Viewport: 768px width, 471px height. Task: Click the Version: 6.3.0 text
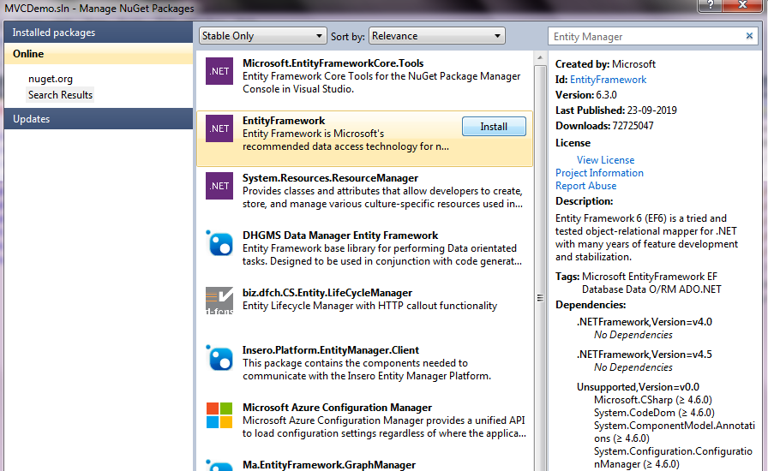click(x=585, y=94)
